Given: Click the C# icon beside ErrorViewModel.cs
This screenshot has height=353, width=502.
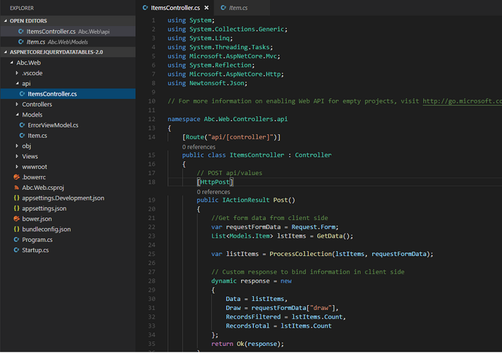Looking at the screenshot, I should coord(22,125).
